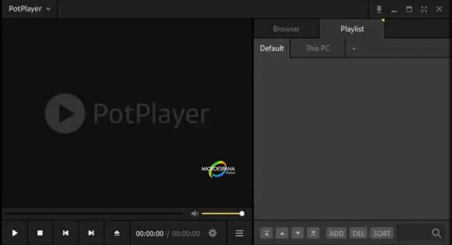Click the volume slider handle
The image size is (452, 245).
coord(242,214)
